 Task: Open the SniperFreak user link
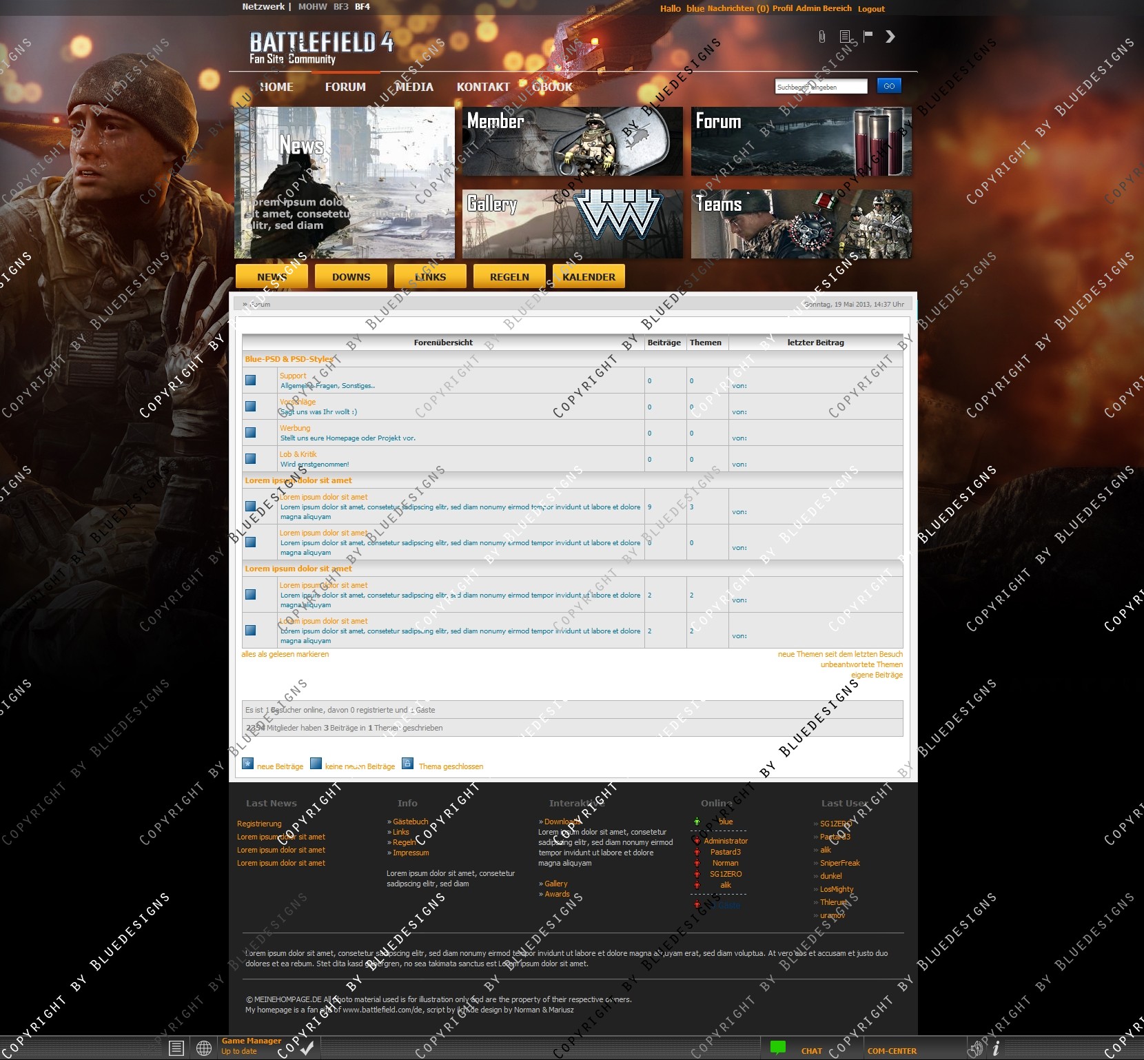[840, 863]
